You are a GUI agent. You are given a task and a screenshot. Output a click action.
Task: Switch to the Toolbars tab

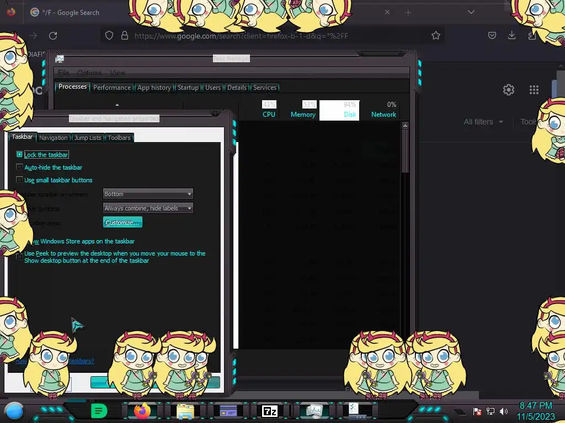coord(119,138)
